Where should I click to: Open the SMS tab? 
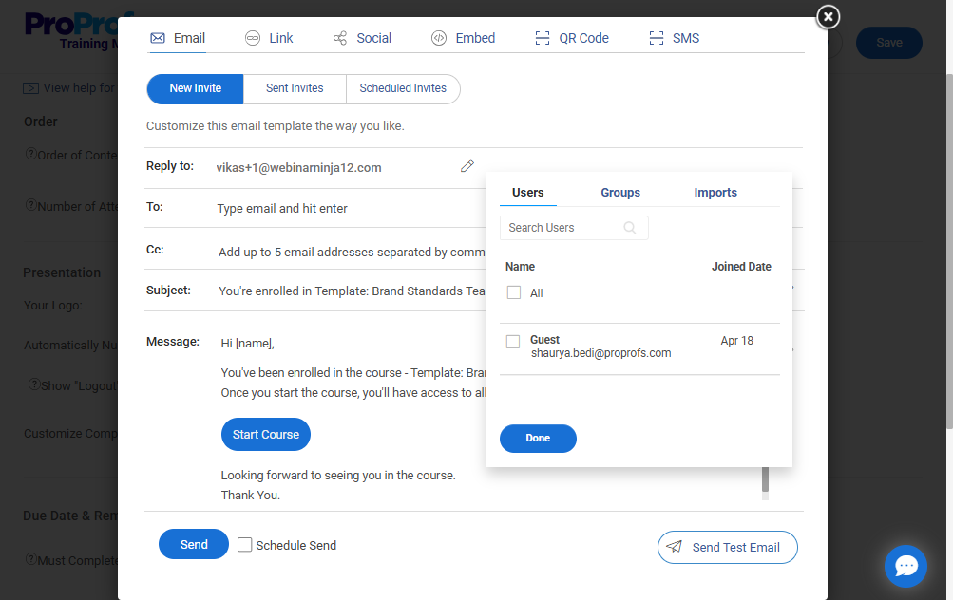coord(674,38)
